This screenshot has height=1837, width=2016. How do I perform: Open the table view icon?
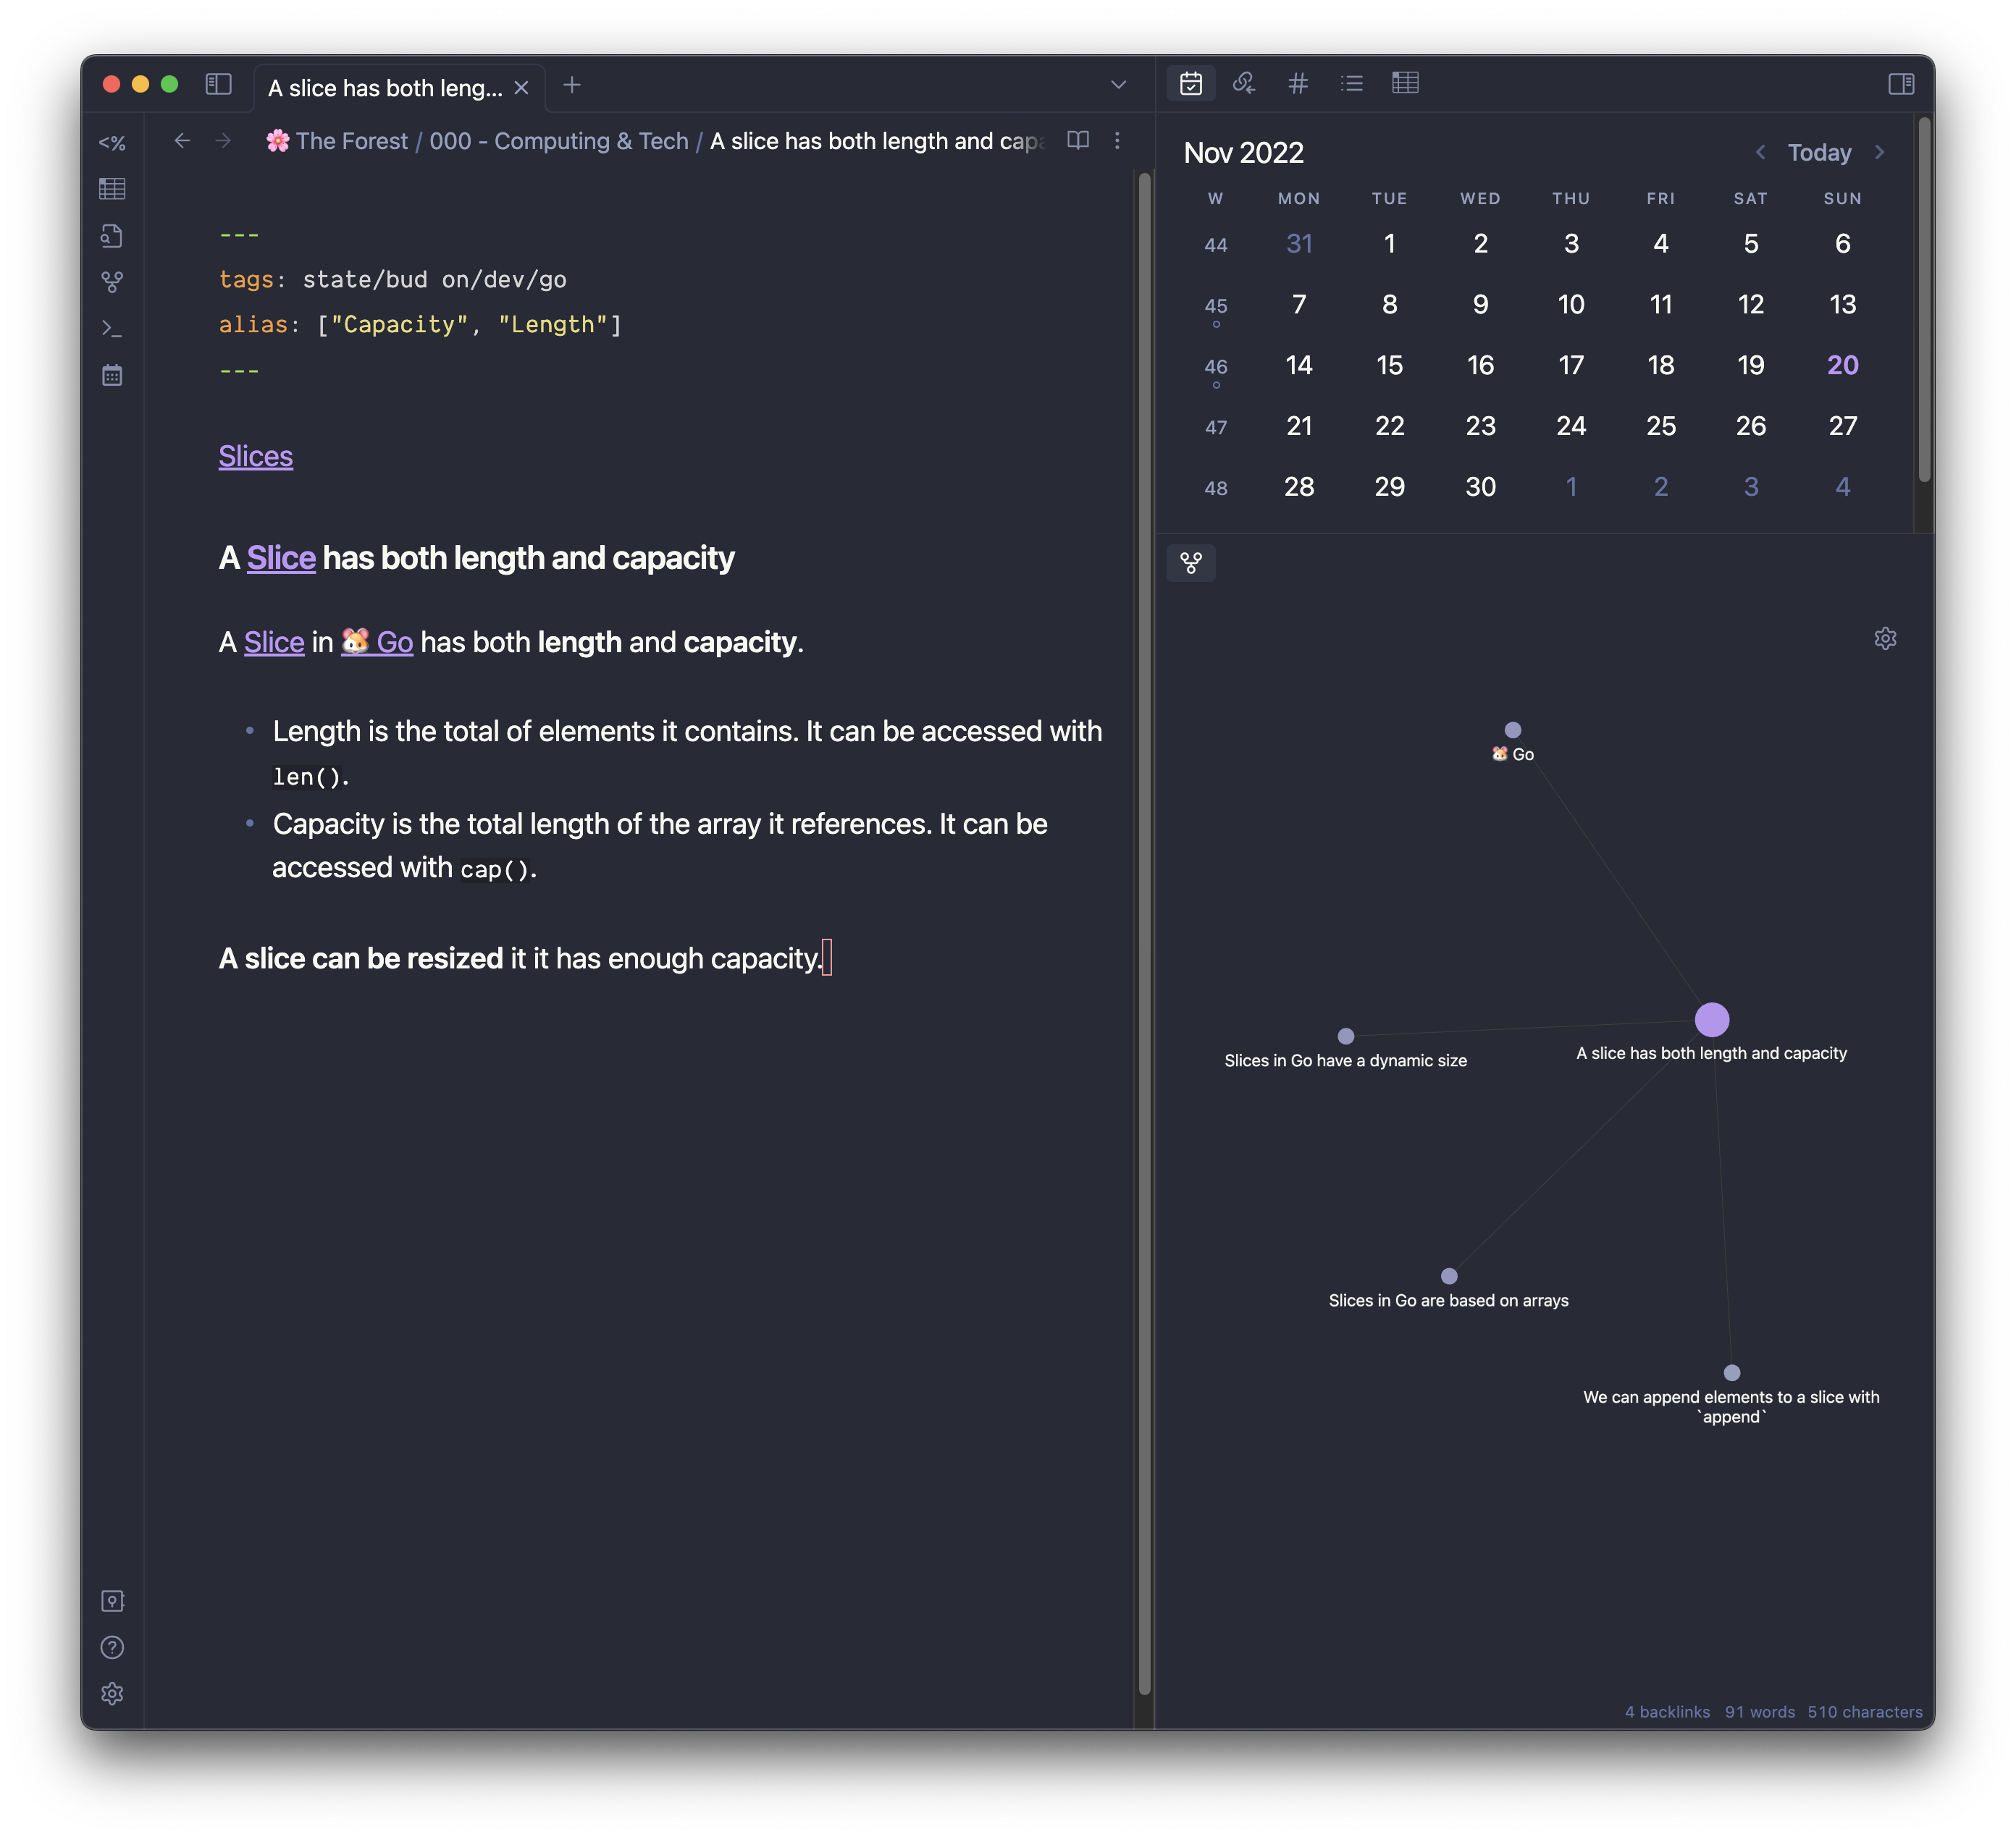[1403, 81]
